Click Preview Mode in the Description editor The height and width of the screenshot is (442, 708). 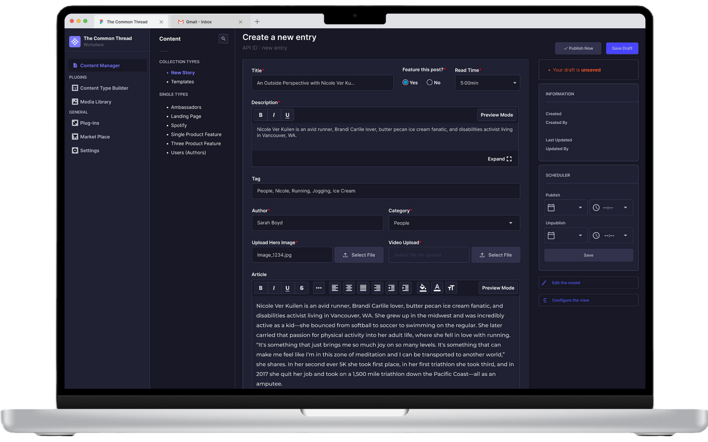497,115
